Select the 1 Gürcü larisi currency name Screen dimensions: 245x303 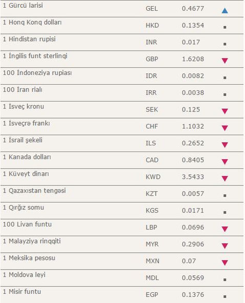pos(23,6)
